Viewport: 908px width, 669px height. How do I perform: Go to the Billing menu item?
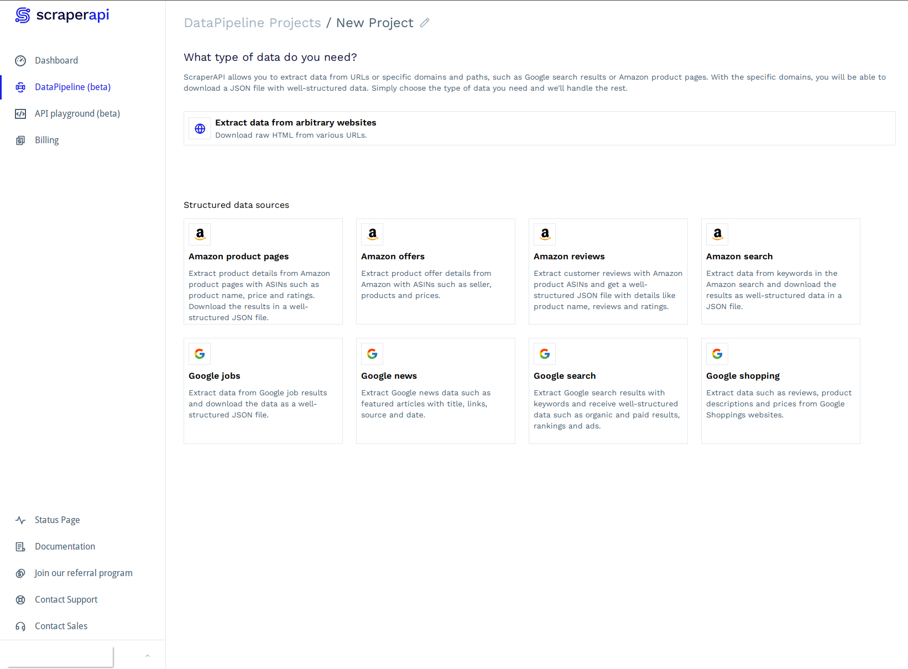click(46, 140)
